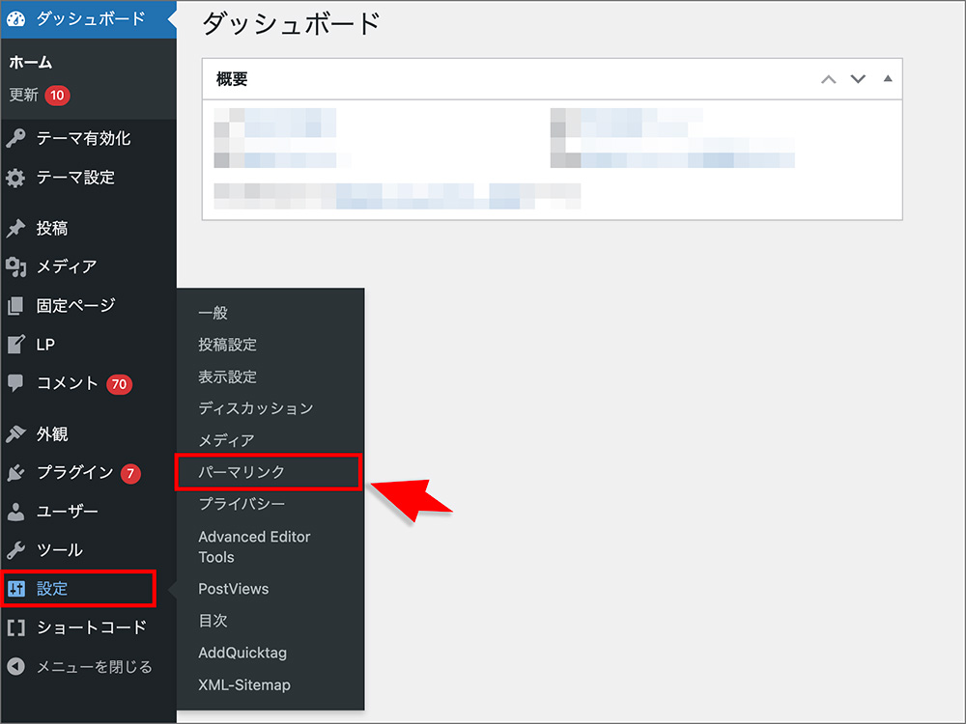Screen dimensions: 966x724
Task: Click the red 7 plugins badge
Action: (130, 473)
